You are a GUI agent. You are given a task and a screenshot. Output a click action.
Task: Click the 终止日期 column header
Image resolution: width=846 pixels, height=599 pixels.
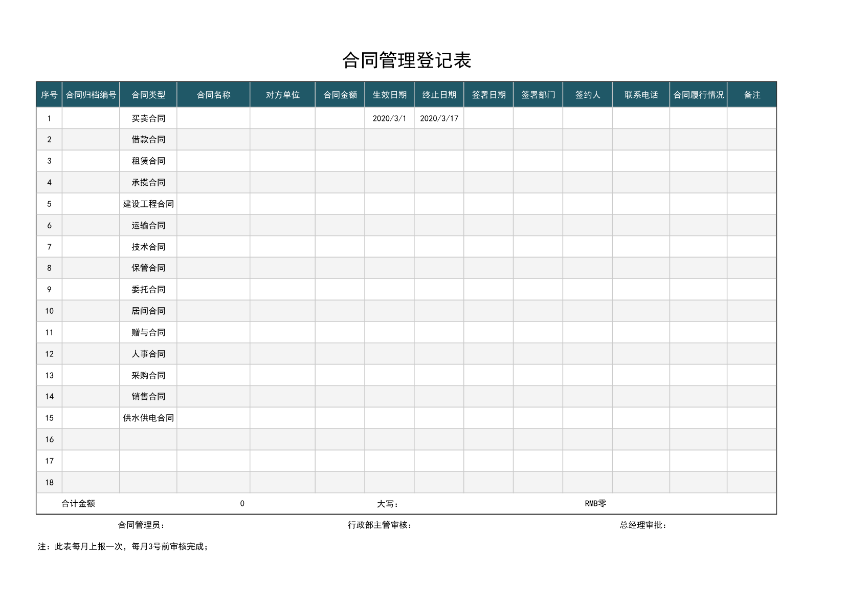click(439, 95)
